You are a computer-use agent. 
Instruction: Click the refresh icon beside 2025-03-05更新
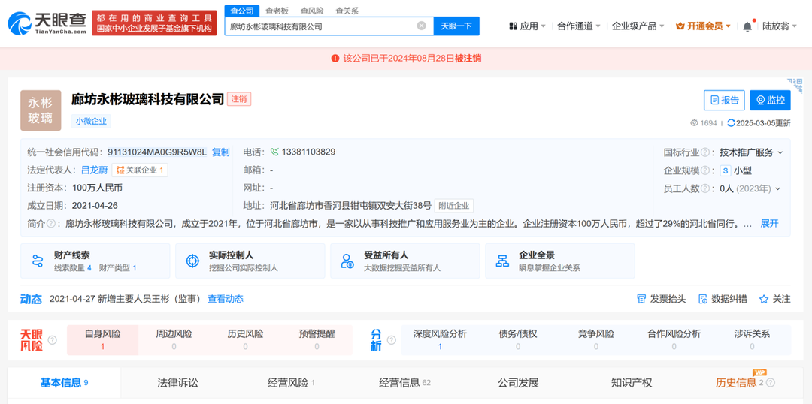click(731, 123)
